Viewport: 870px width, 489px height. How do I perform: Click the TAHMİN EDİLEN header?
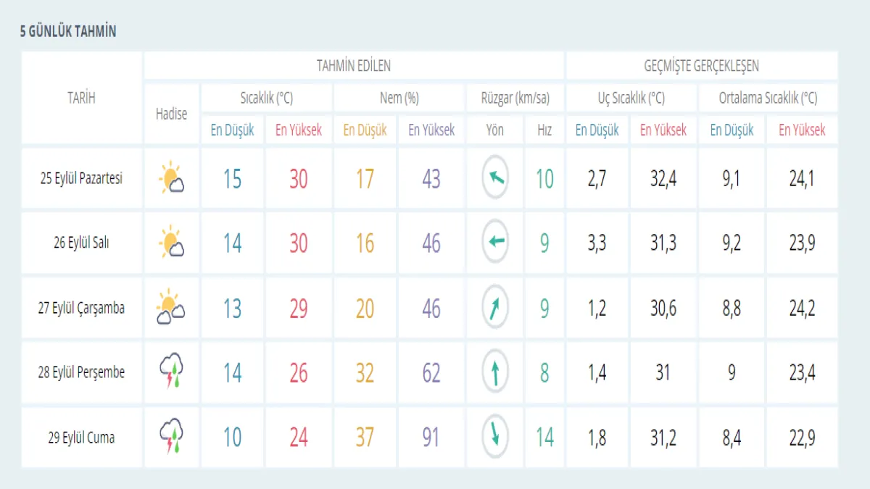click(x=354, y=66)
